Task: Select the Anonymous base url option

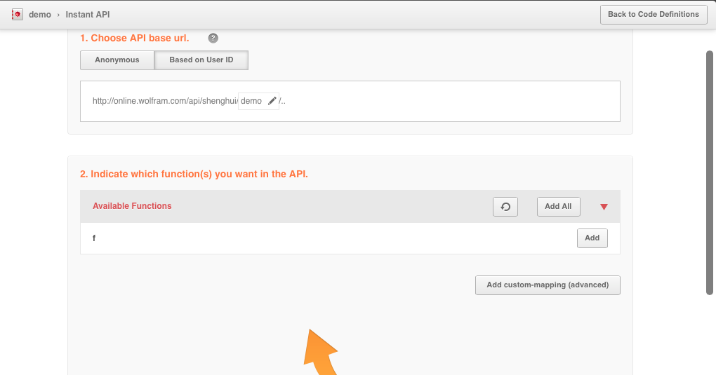Action: coord(117,60)
